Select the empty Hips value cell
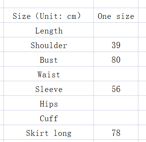Viewport: 146px width, 142px height. [x=116, y=103]
